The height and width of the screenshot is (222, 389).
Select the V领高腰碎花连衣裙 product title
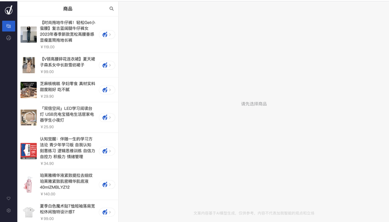click(x=67, y=62)
